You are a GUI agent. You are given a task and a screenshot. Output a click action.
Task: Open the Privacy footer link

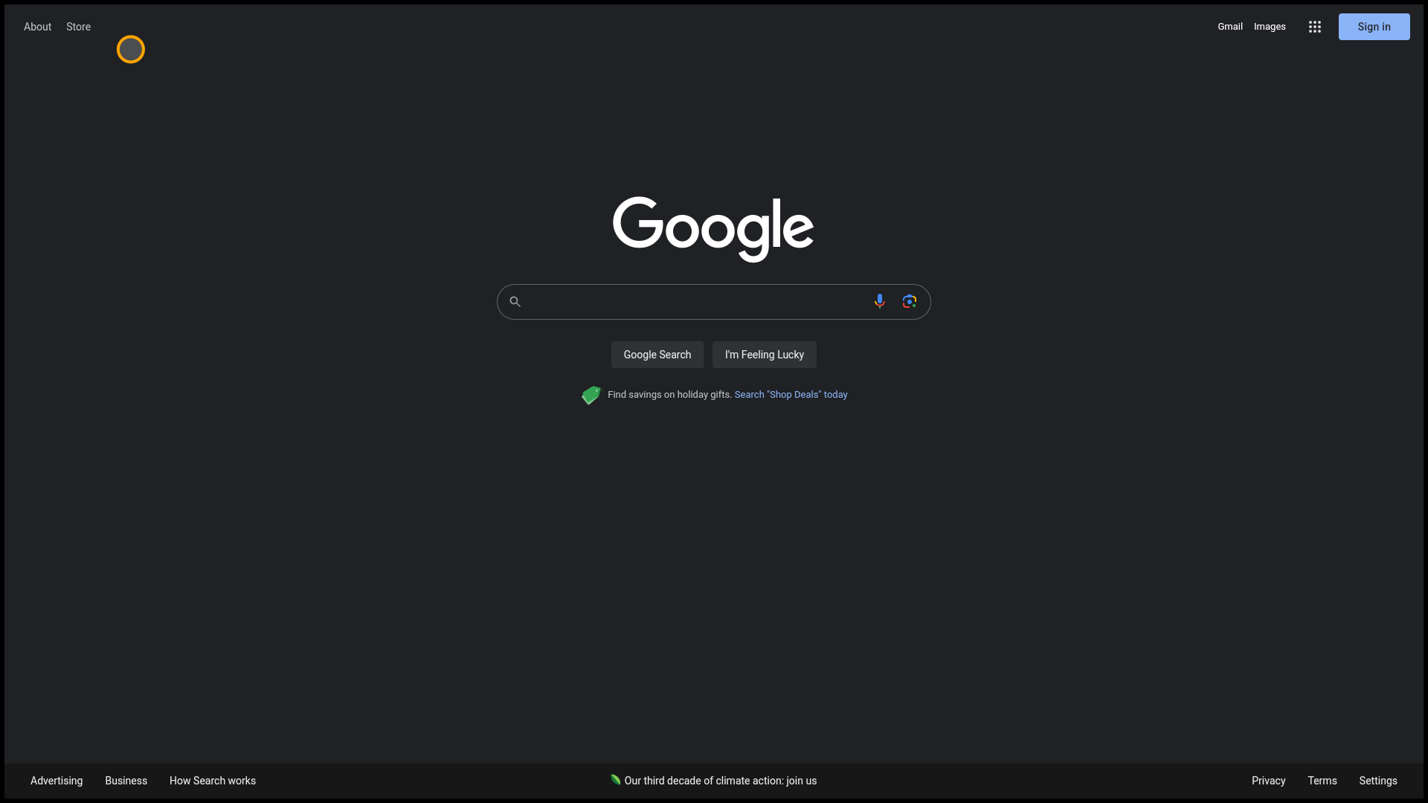click(x=1268, y=781)
